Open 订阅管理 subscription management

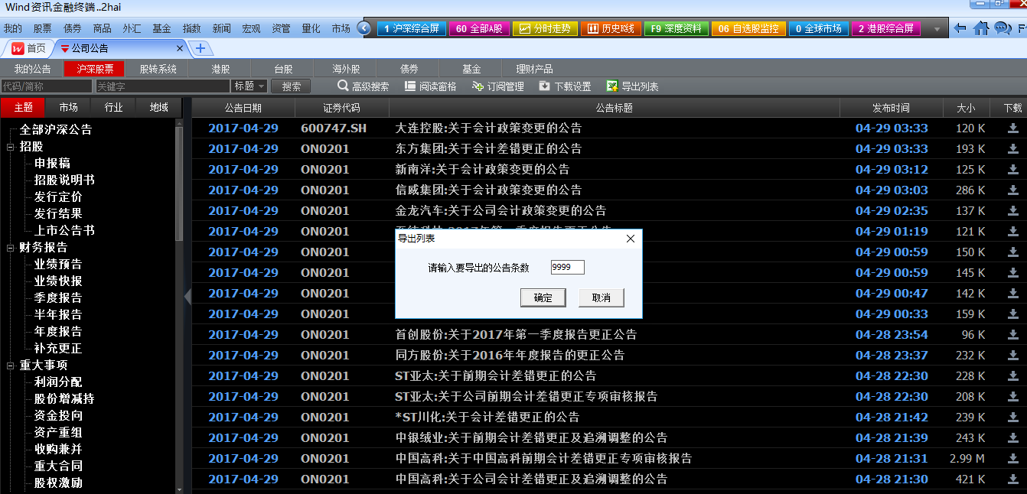pyautogui.click(x=498, y=86)
